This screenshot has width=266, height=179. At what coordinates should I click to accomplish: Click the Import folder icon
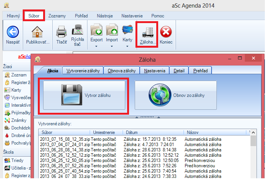(x=112, y=30)
